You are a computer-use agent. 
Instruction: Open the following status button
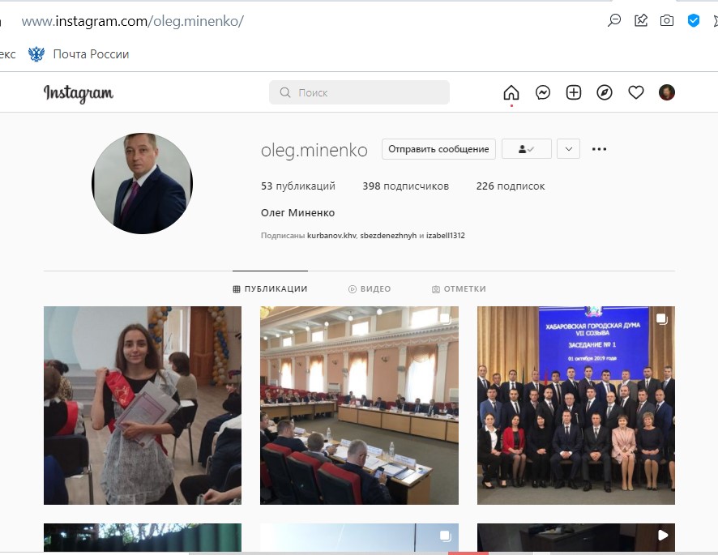pos(527,149)
